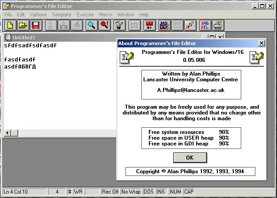Viewport: 277px width, 198px height.
Task: Toggle the DOS line-ending status indicator
Action: [x=148, y=192]
